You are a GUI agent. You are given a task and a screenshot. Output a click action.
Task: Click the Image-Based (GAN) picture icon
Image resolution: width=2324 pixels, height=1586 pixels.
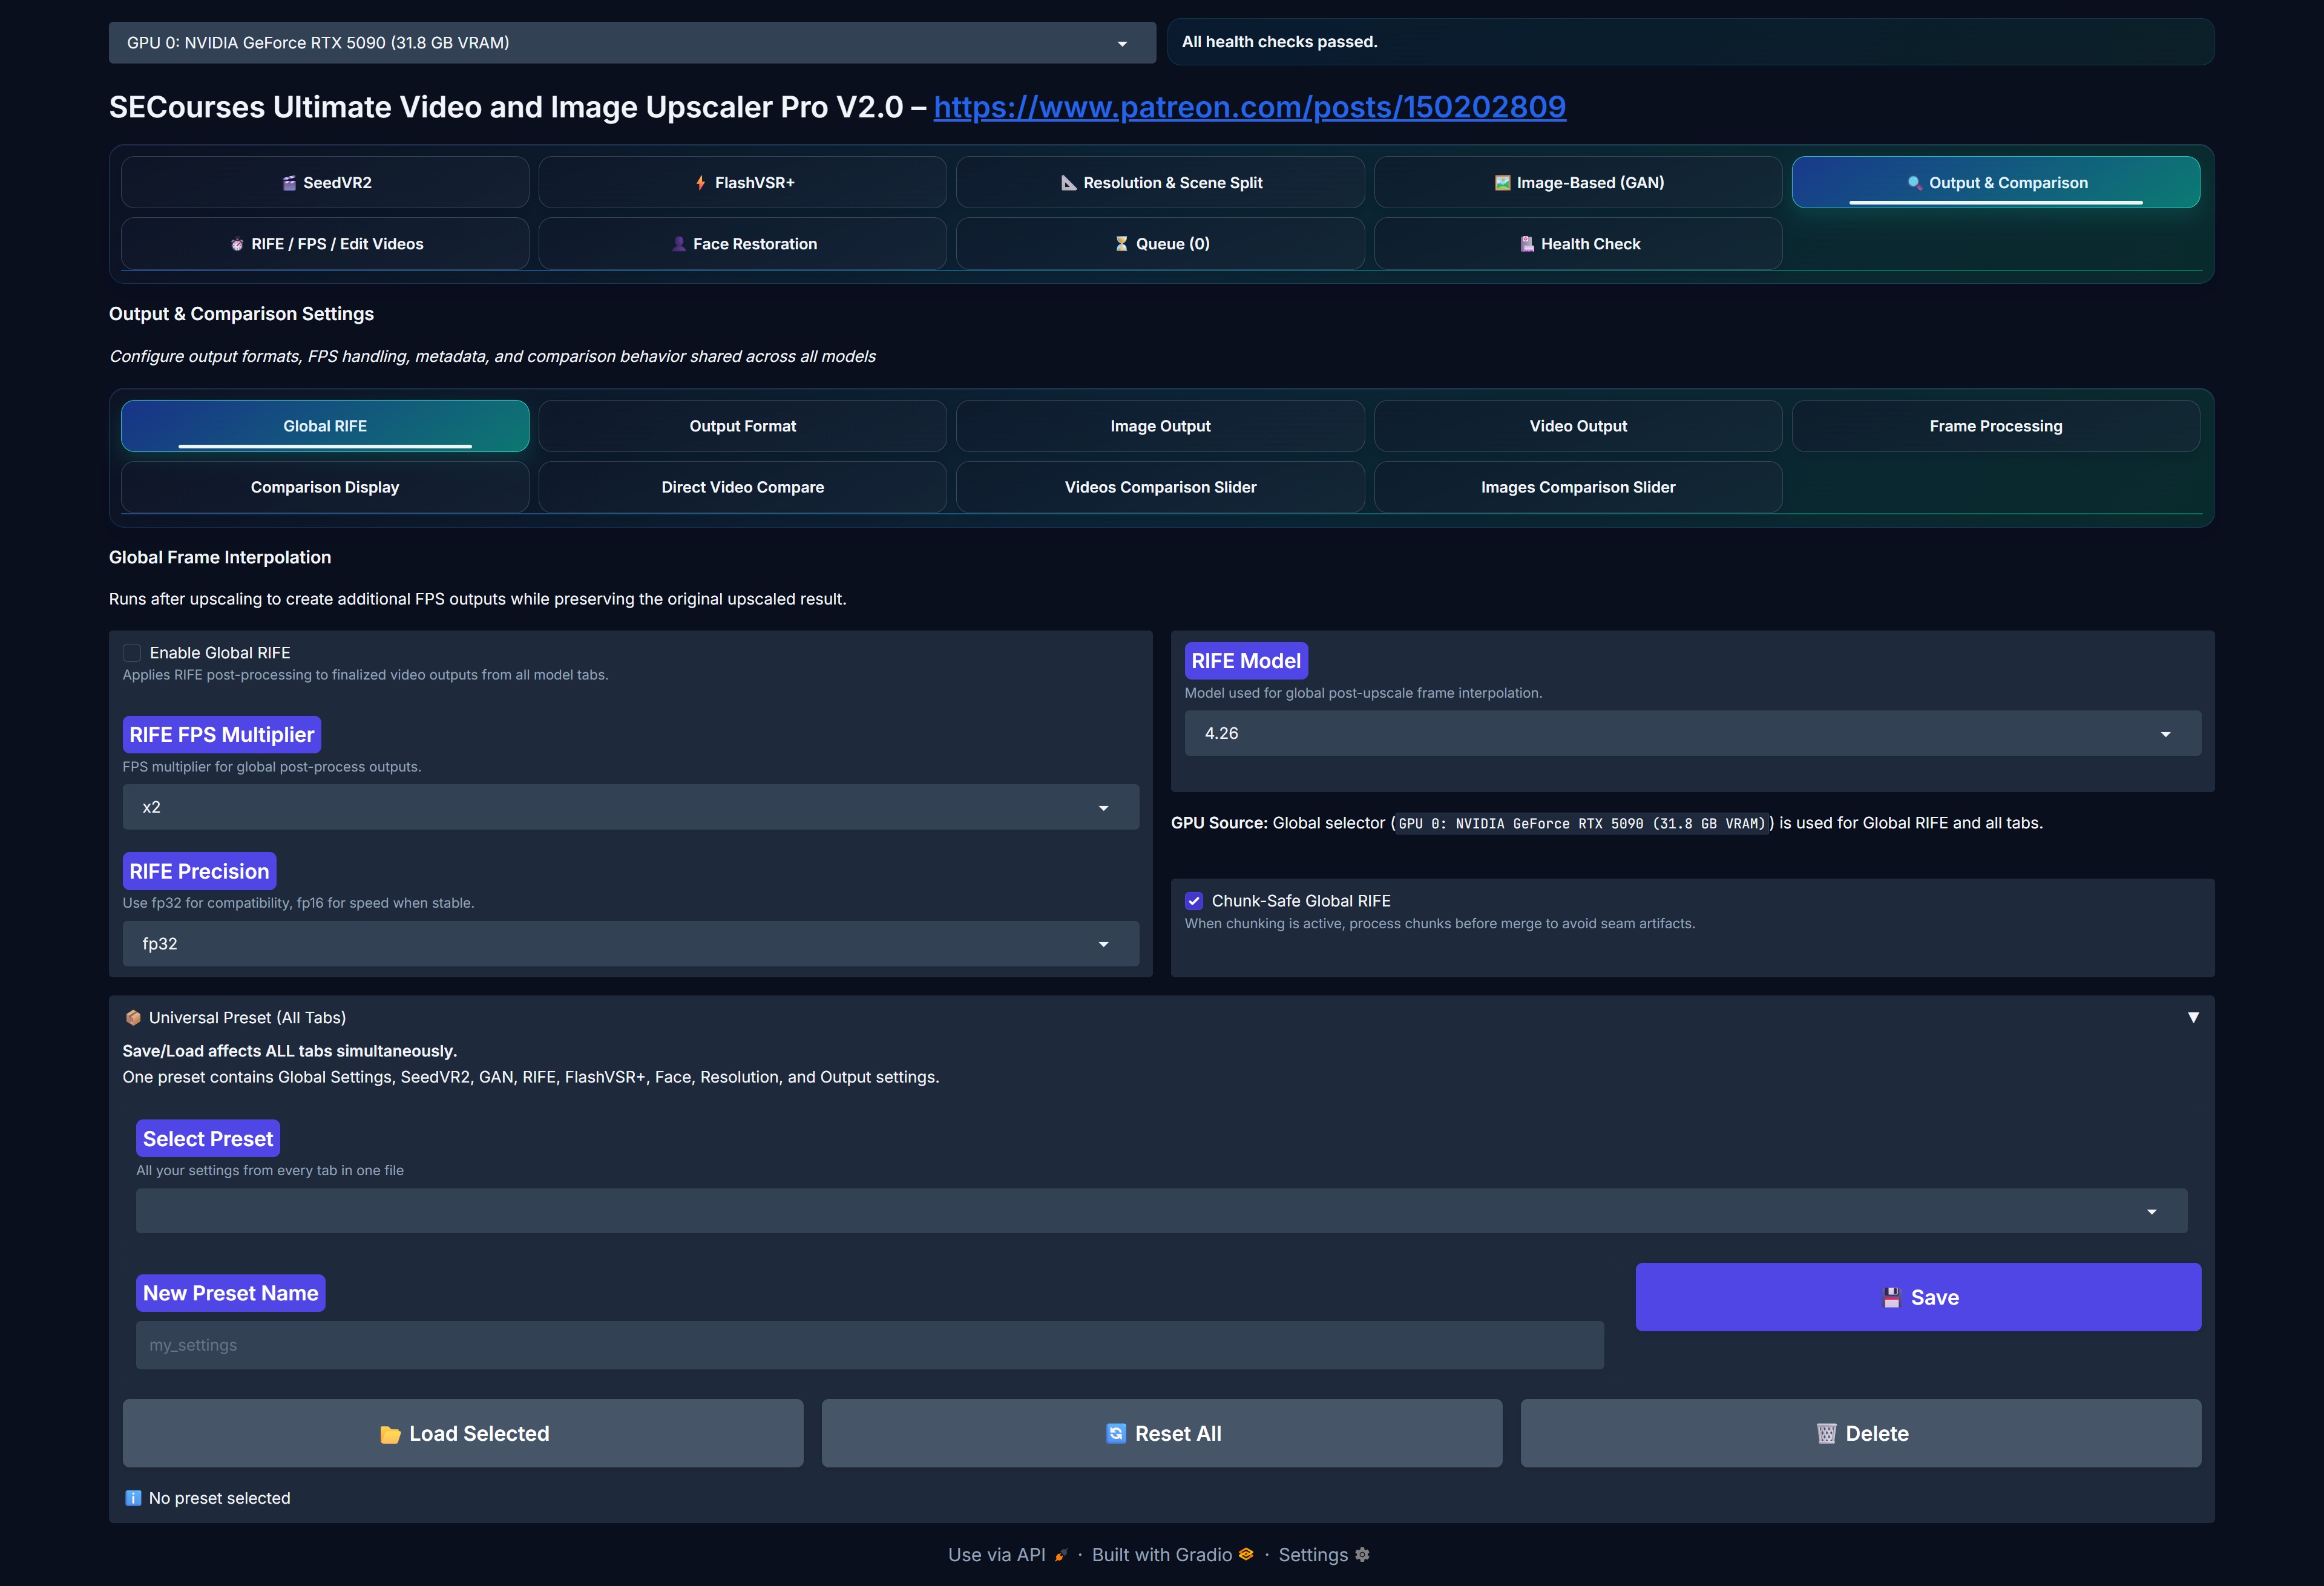click(x=1502, y=183)
